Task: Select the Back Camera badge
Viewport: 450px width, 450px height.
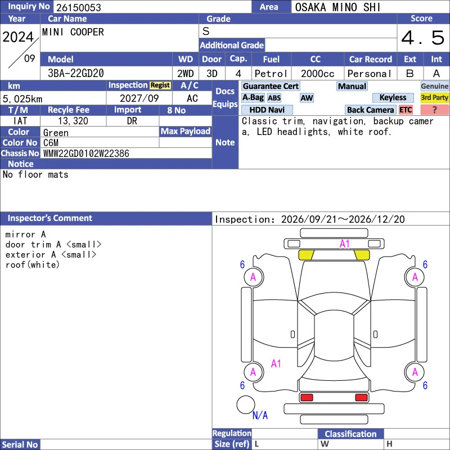Action: pos(370,110)
